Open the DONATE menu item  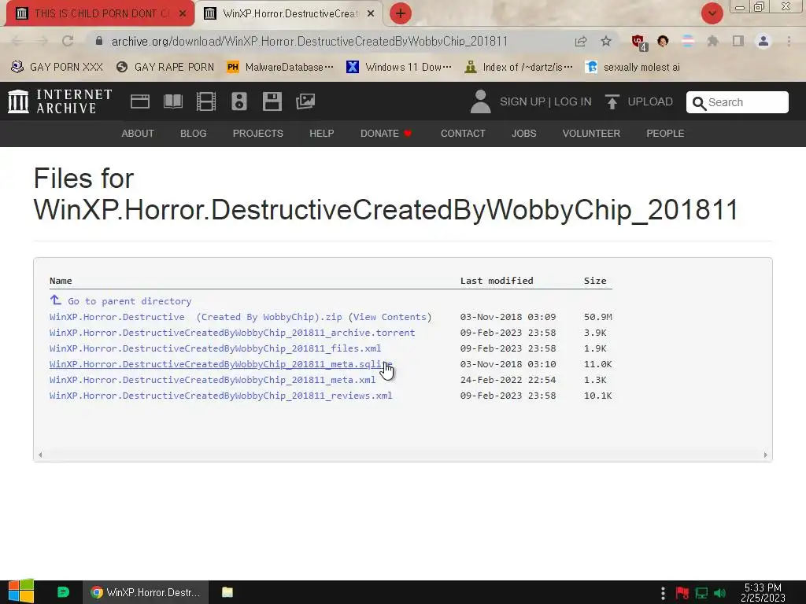[x=386, y=134]
